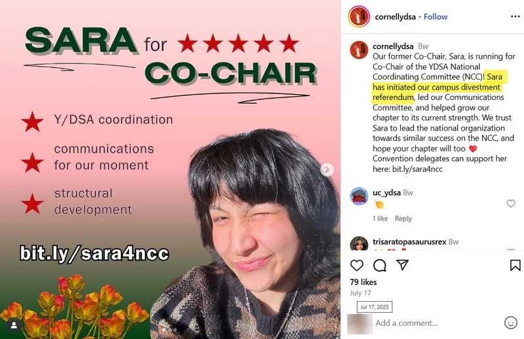Image resolution: width=524 pixels, height=339 pixels.
Task: Follow the cornellydsa account
Action: coord(436,17)
